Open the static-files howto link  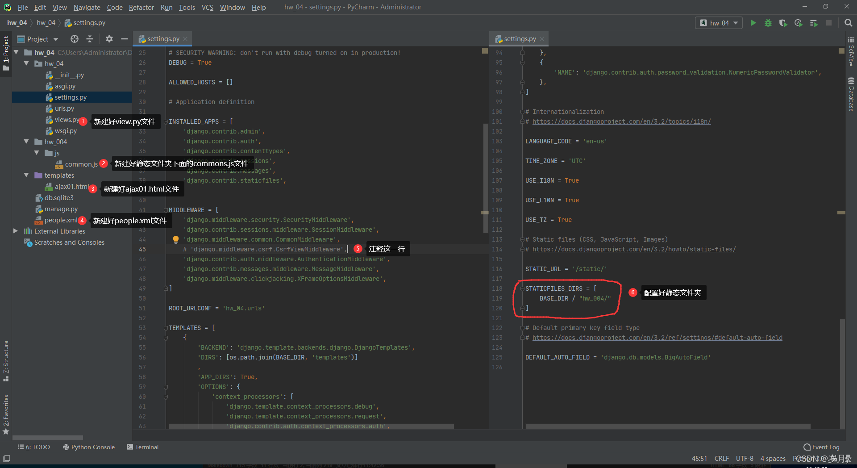pos(634,249)
